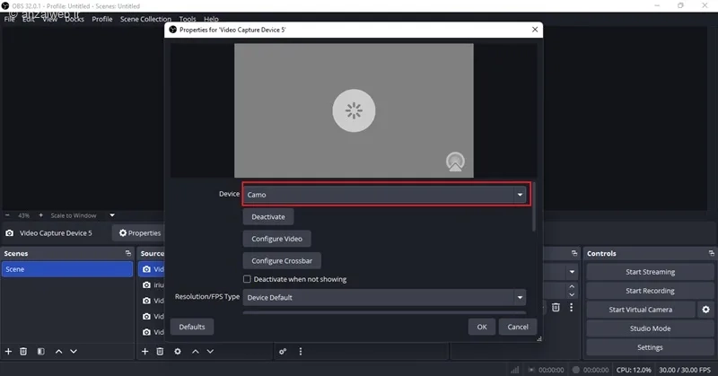This screenshot has height=376, width=718.
Task: Open the Device dropdown showing Camo
Action: point(387,195)
